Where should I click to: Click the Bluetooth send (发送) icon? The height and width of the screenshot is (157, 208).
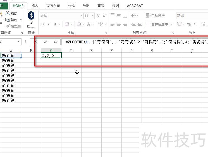(x=31, y=16)
